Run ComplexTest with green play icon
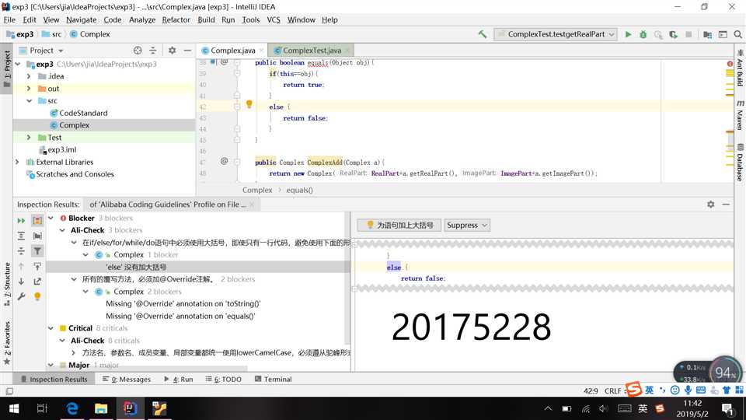 pyautogui.click(x=628, y=34)
